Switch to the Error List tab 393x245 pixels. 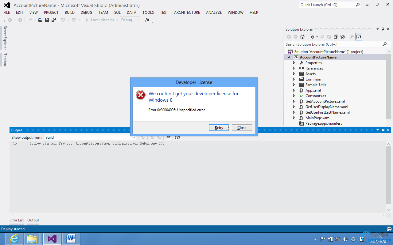17,220
